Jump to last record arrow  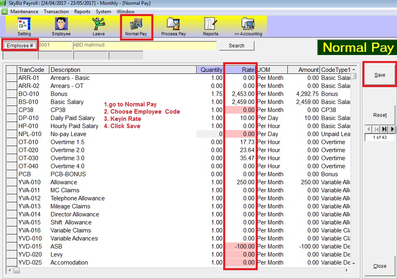click(x=384, y=129)
